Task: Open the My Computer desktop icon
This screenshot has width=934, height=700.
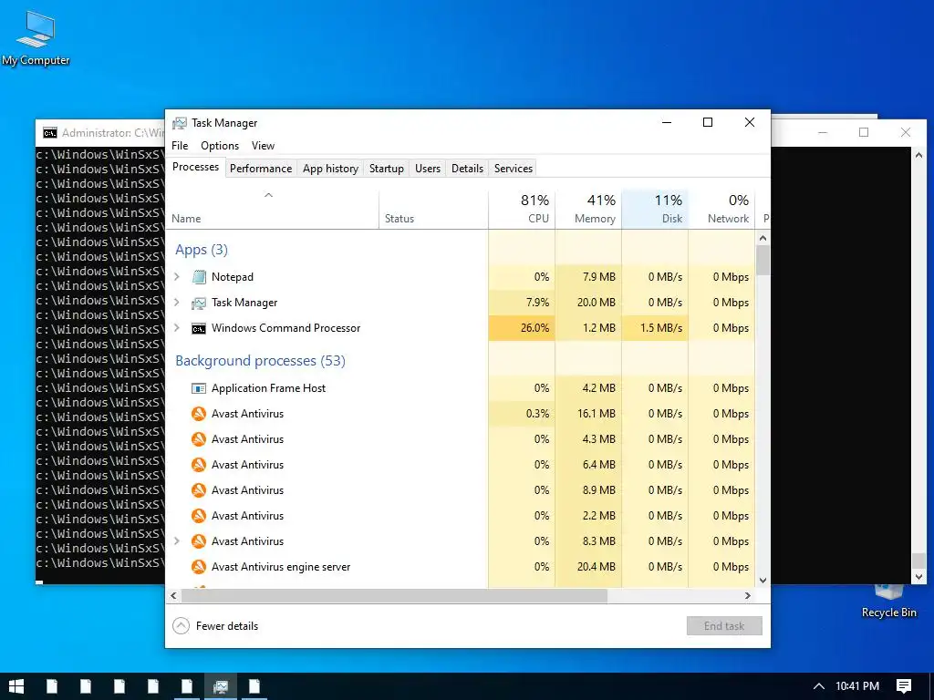Action: click(x=36, y=38)
